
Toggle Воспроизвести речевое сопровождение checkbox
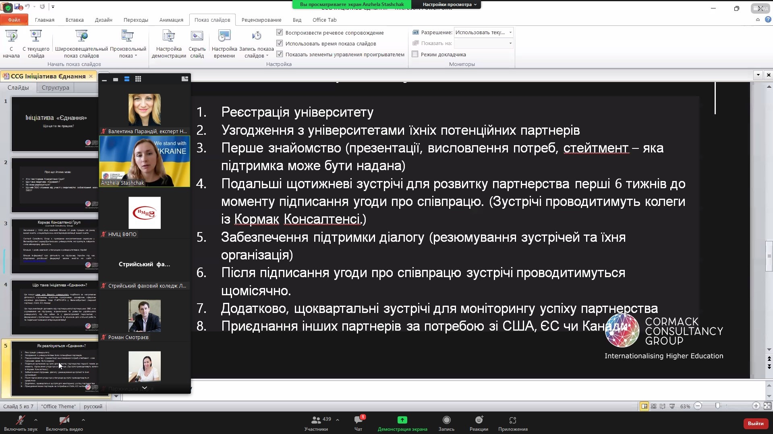tap(280, 33)
